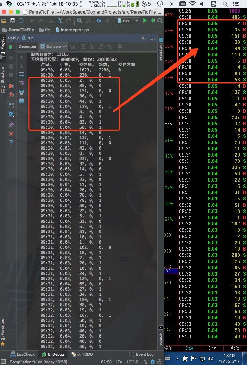Open Search Everywhere magnifier at toolbar end
Image resolution: width=247 pixels, height=365 pixels.
[x=160, y=21]
